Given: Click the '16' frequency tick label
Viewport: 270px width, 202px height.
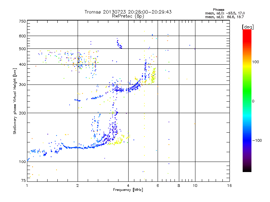Looking at the screenshot, I should 230,186.
